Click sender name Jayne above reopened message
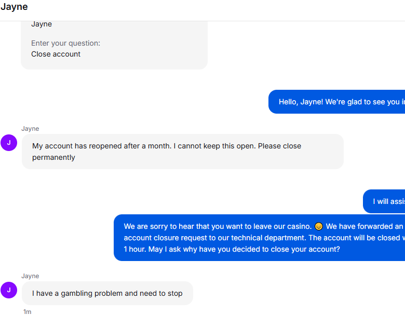Image resolution: width=405 pixels, height=315 pixels. [x=30, y=129]
